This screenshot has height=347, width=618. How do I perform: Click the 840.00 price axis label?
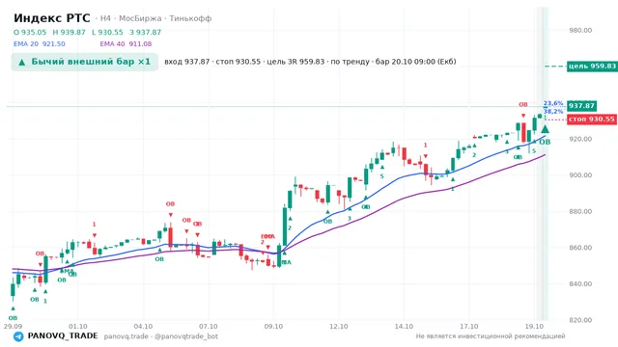click(x=580, y=283)
